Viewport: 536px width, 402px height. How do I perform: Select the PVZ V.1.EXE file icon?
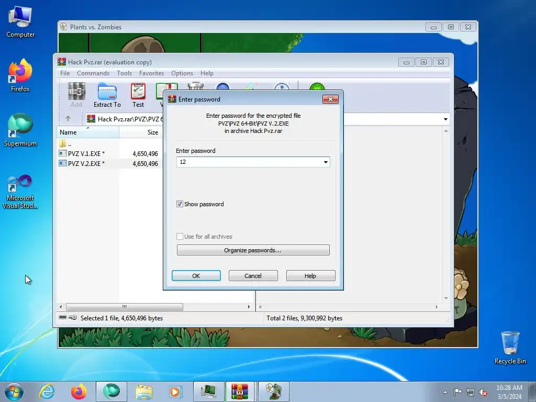click(x=63, y=153)
